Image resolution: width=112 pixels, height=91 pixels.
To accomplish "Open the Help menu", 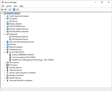I will coord(21,6).
